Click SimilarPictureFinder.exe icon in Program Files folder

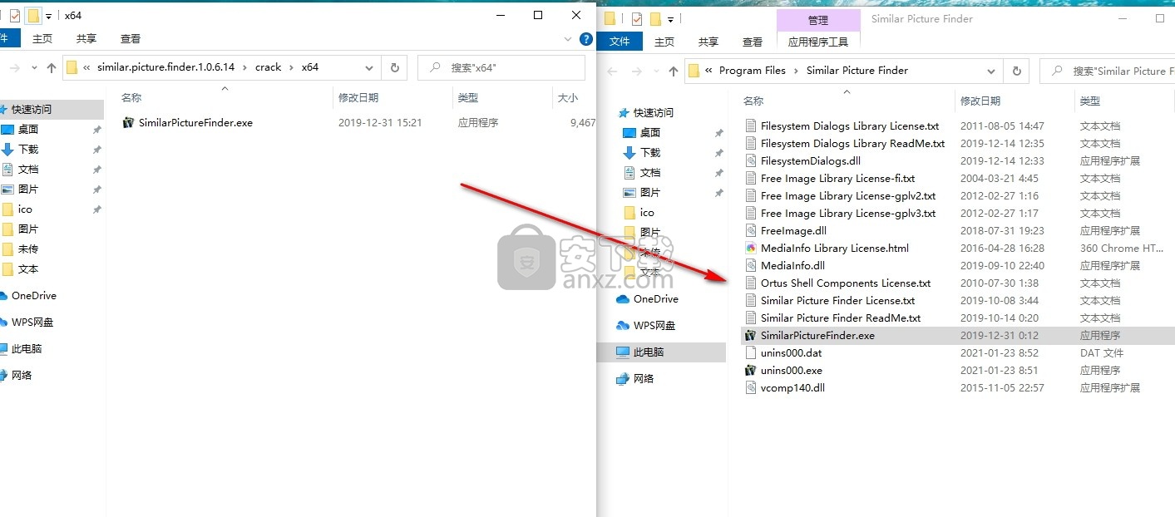click(x=750, y=336)
